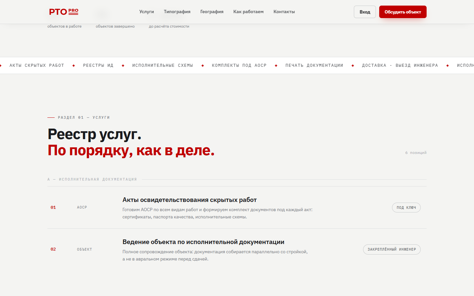Click the ОБЪЕКТ row label

[x=85, y=249]
